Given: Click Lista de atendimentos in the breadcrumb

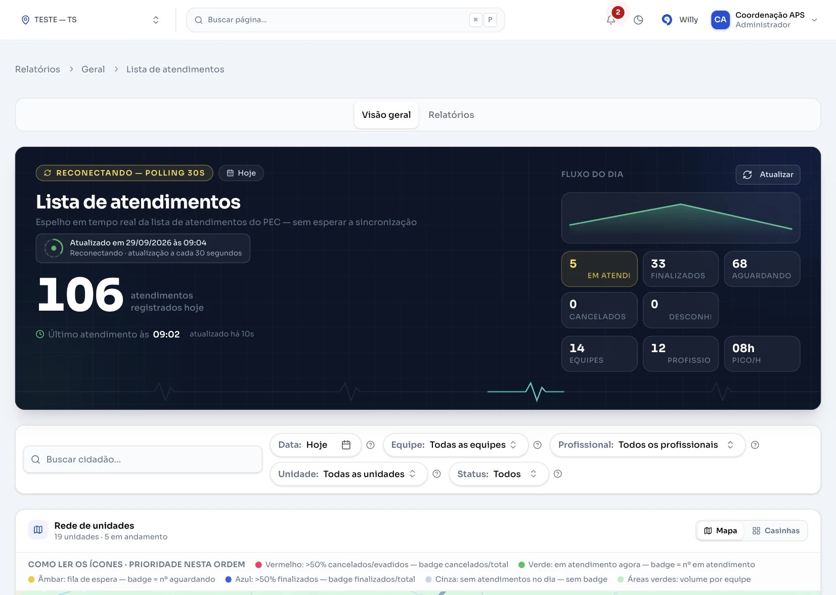Looking at the screenshot, I should tap(175, 69).
